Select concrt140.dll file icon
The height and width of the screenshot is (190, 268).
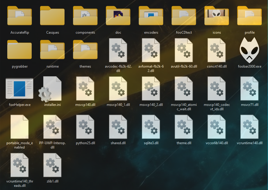pos(217,50)
